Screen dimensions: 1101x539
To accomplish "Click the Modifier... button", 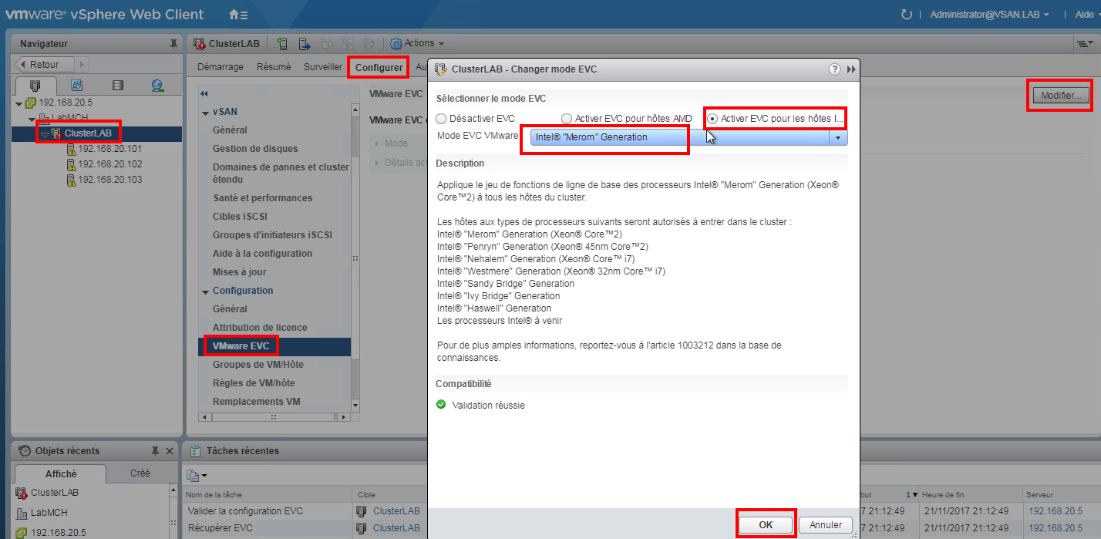I will 1061,96.
